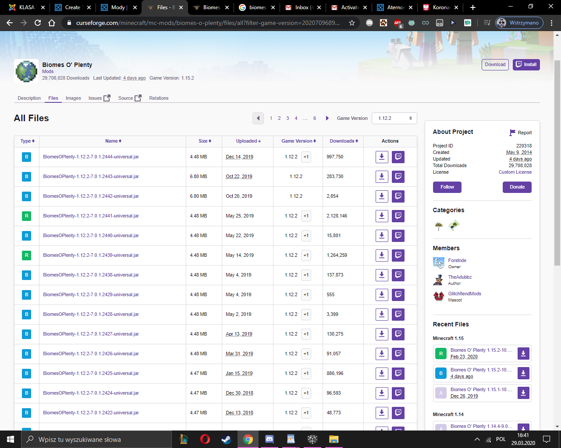Image resolution: width=561 pixels, height=448 pixels.
Task: Download recent file dated Dec 26, 2019
Action: [523, 393]
